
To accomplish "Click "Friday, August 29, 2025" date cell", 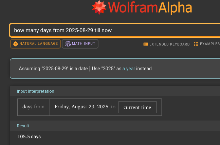I will (x=81, y=107).
